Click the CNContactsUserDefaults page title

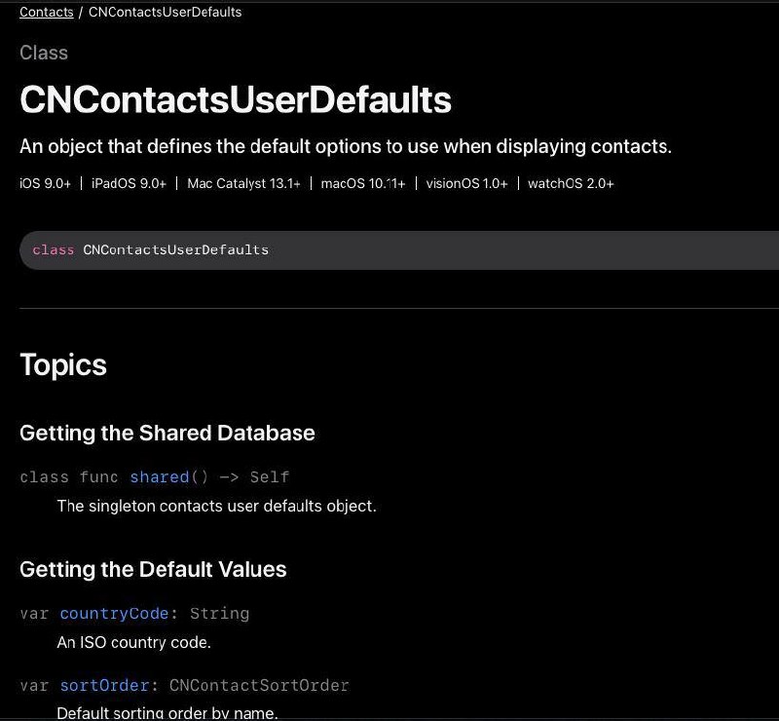click(x=236, y=99)
